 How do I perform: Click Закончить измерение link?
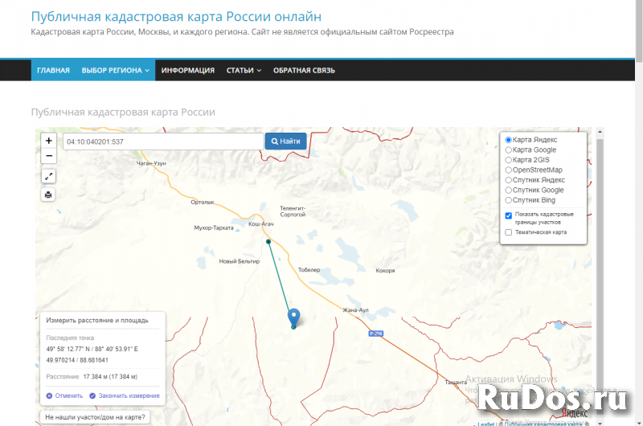125,395
